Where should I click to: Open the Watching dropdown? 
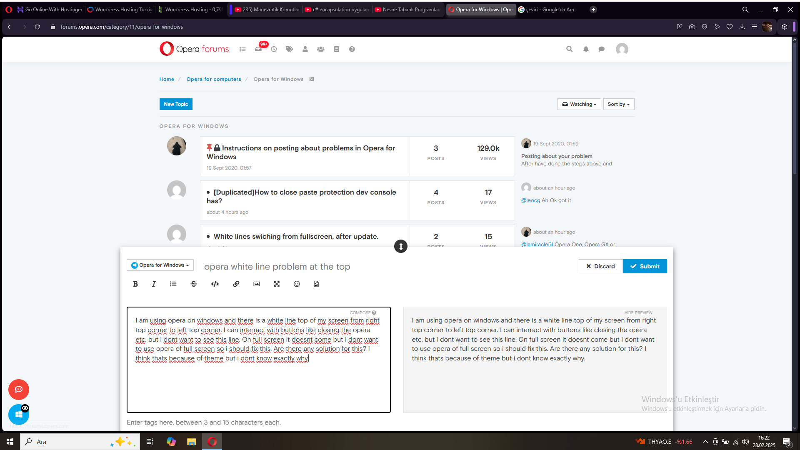point(579,104)
